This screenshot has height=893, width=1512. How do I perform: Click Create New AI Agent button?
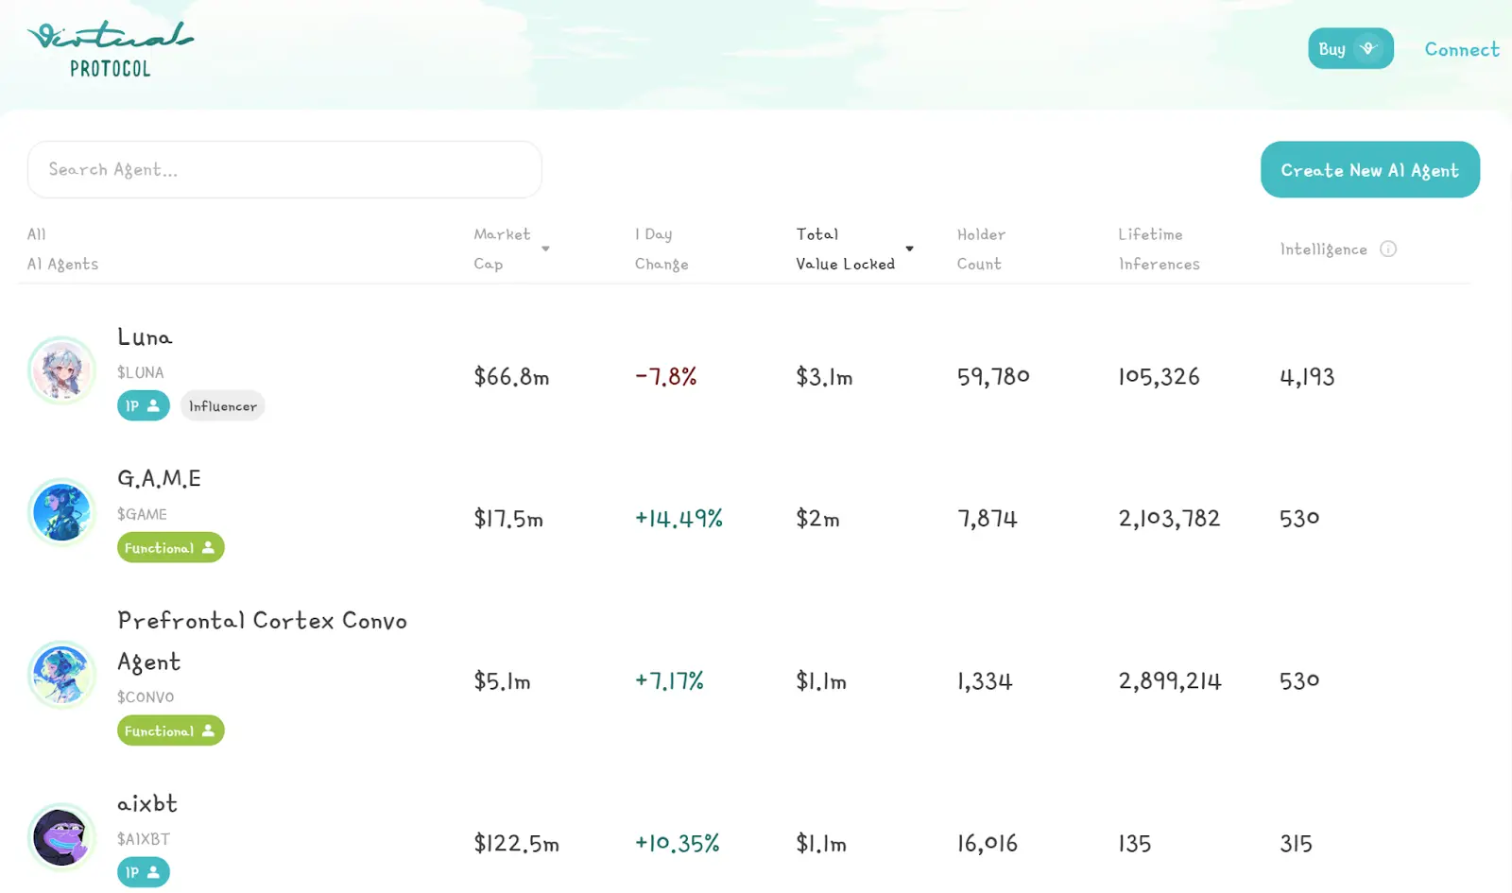(1369, 170)
